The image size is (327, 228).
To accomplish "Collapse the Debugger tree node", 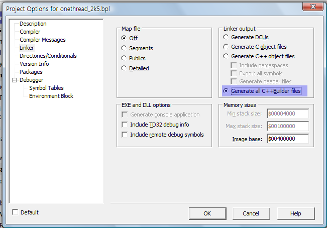I will [x=14, y=80].
